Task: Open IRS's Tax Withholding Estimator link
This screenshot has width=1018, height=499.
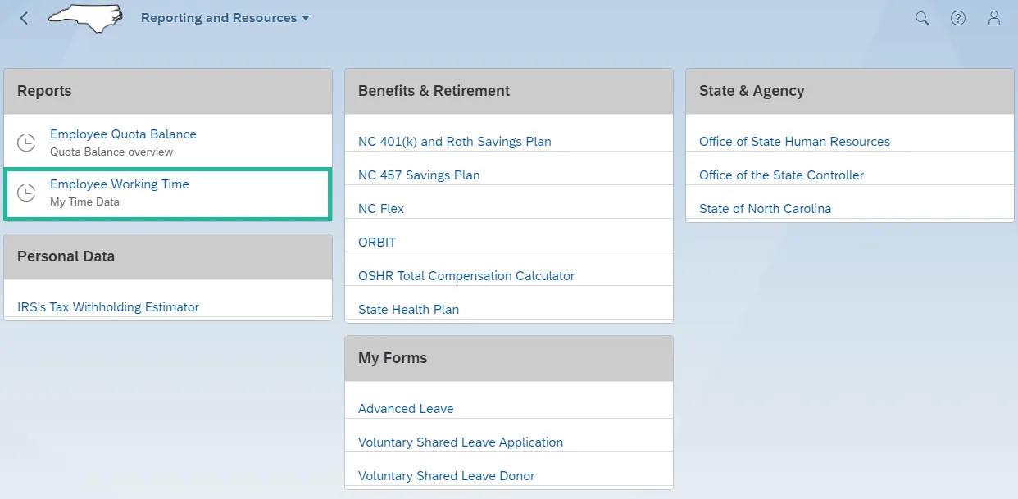Action: click(108, 307)
